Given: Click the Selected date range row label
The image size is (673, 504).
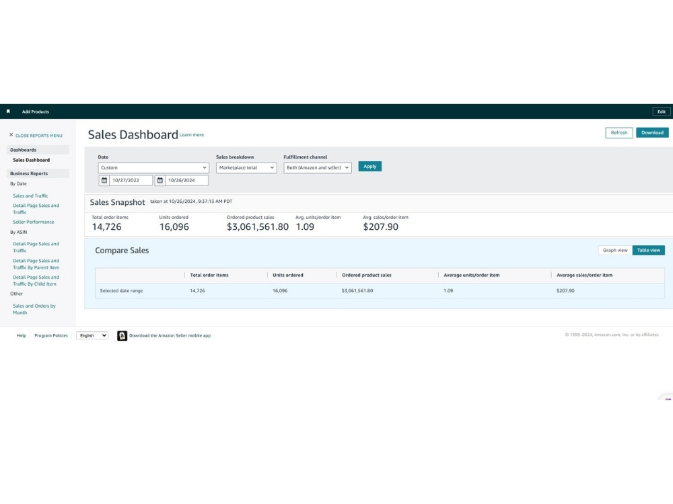Looking at the screenshot, I should (121, 290).
